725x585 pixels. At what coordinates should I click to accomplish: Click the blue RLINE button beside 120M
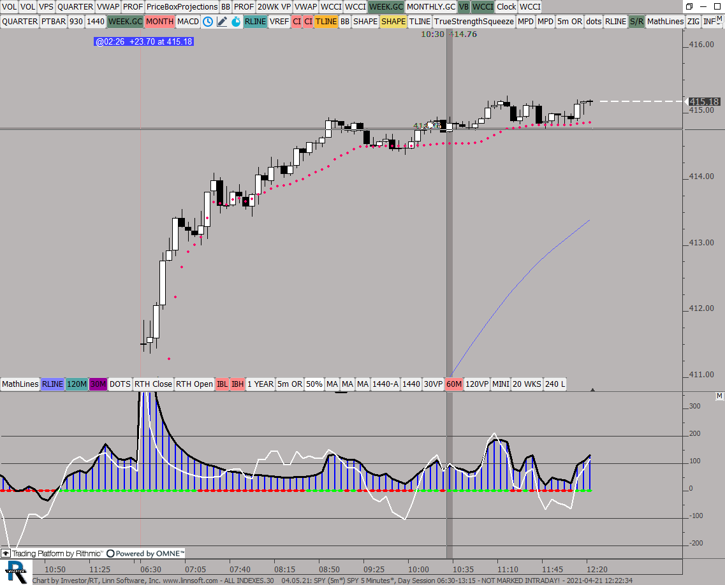click(x=52, y=384)
